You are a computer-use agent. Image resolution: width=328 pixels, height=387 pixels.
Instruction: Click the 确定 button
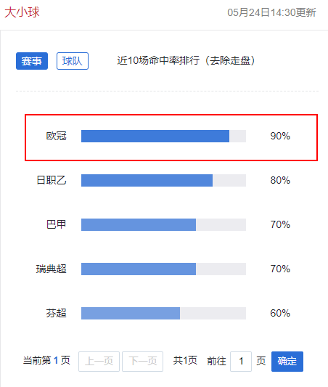(287, 362)
